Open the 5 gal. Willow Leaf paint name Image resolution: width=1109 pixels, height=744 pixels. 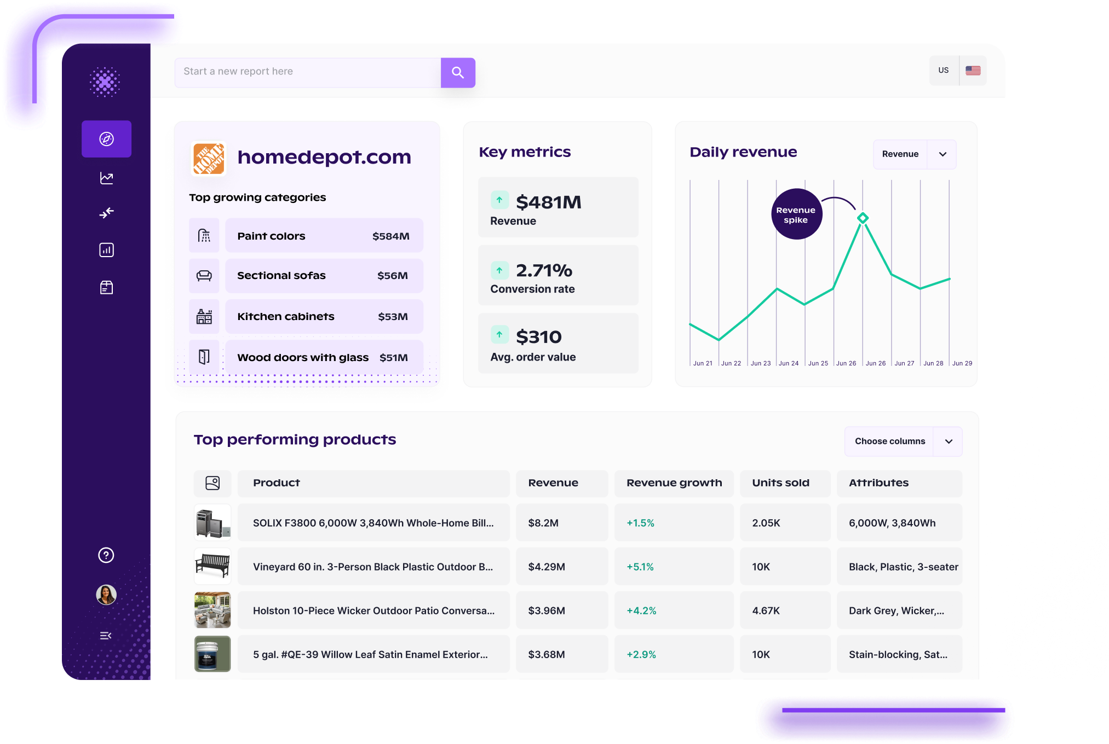(x=370, y=654)
